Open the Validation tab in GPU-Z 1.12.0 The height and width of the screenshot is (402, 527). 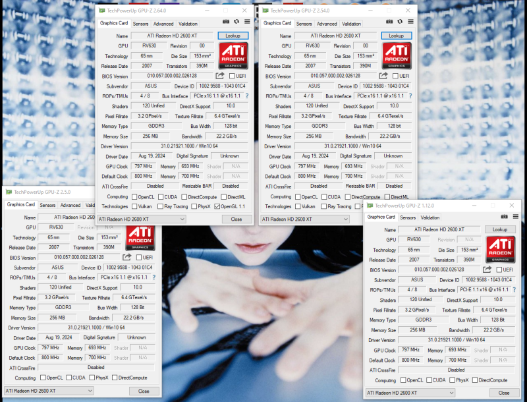(430, 217)
